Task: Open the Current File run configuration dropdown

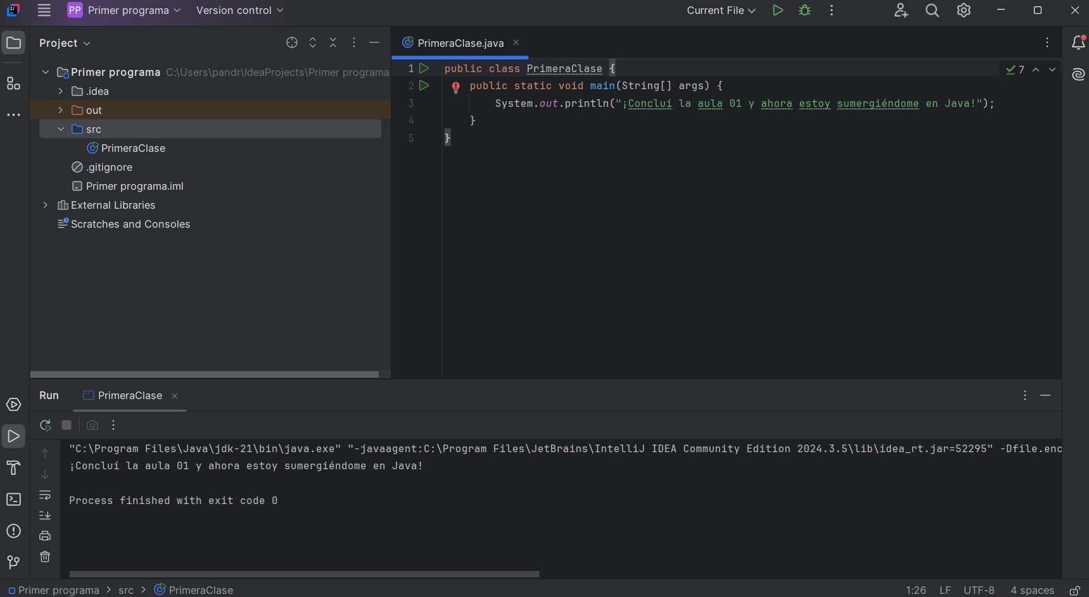Action: tap(721, 10)
